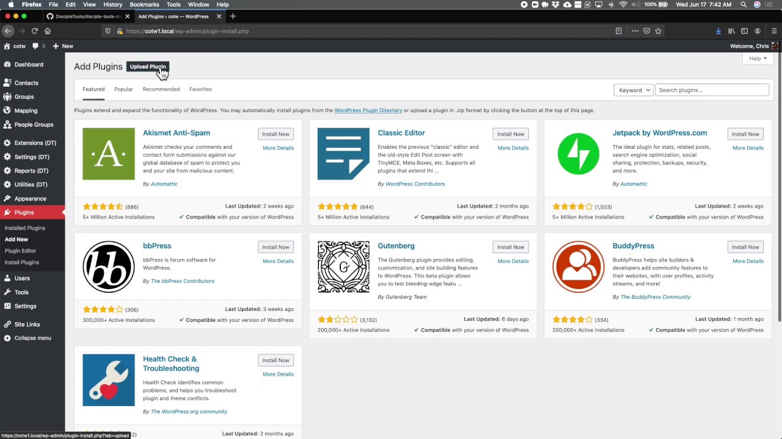The height and width of the screenshot is (439, 782).
Task: Switch to the Favorites tab
Action: point(200,90)
